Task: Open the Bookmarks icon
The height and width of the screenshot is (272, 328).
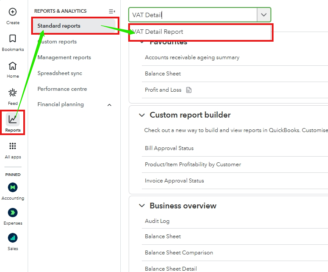Action: pos(13,39)
